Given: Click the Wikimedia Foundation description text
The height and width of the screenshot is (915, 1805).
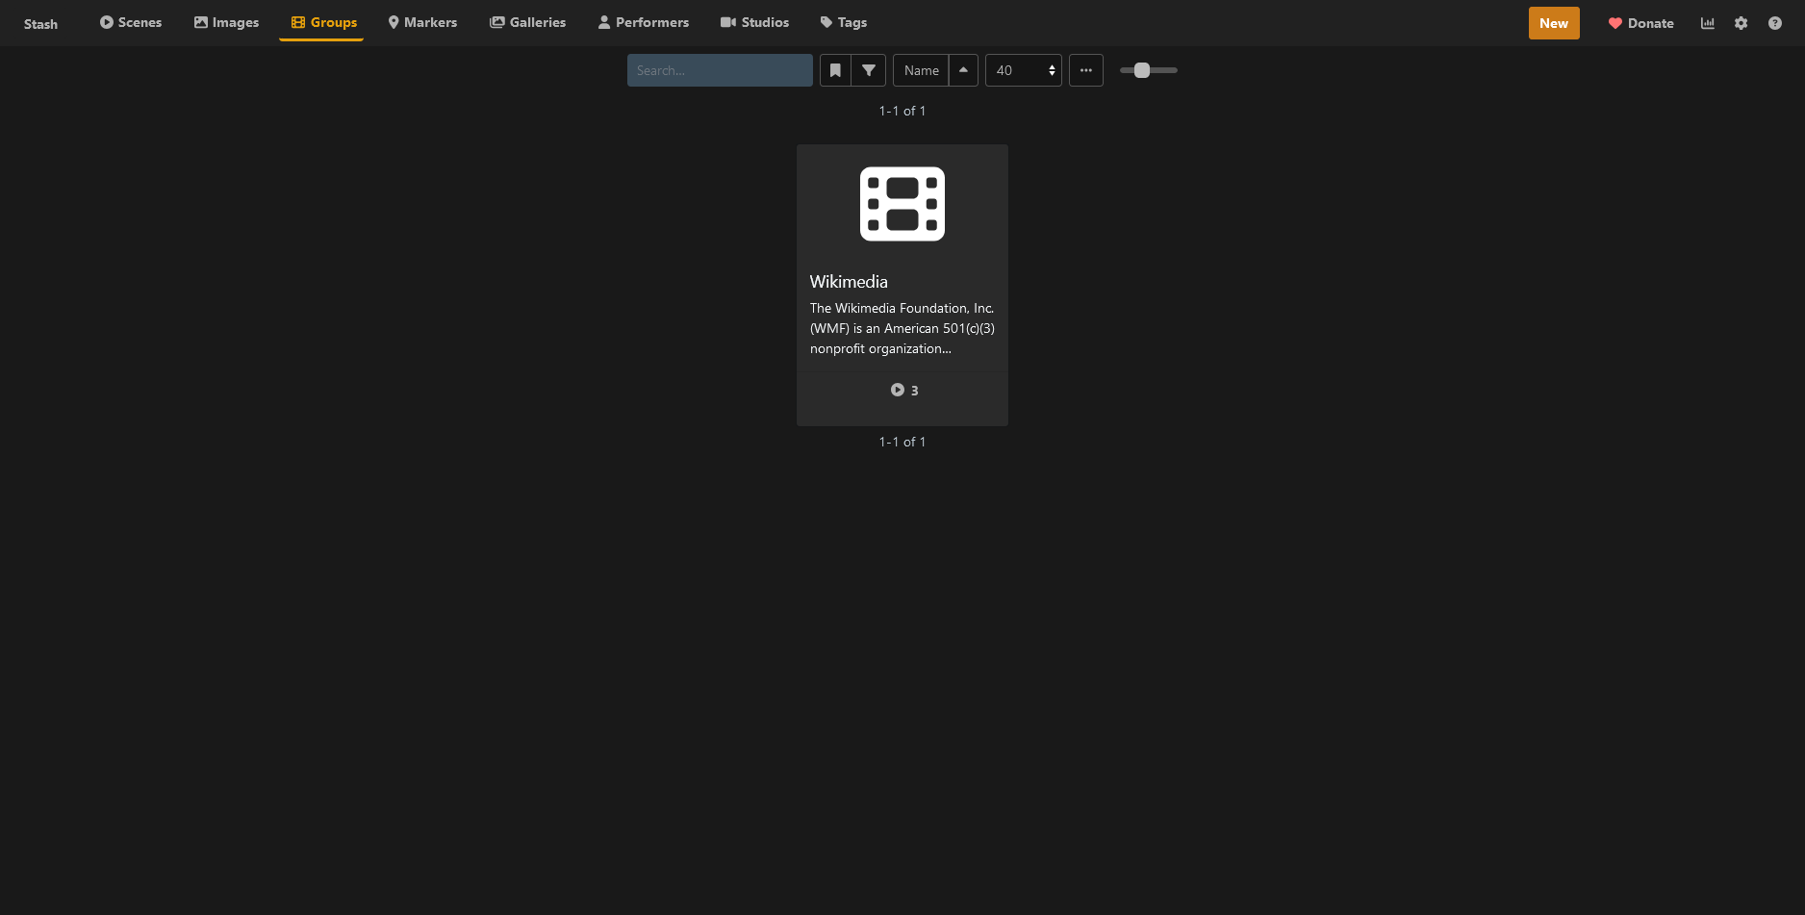Looking at the screenshot, I should coord(902,328).
